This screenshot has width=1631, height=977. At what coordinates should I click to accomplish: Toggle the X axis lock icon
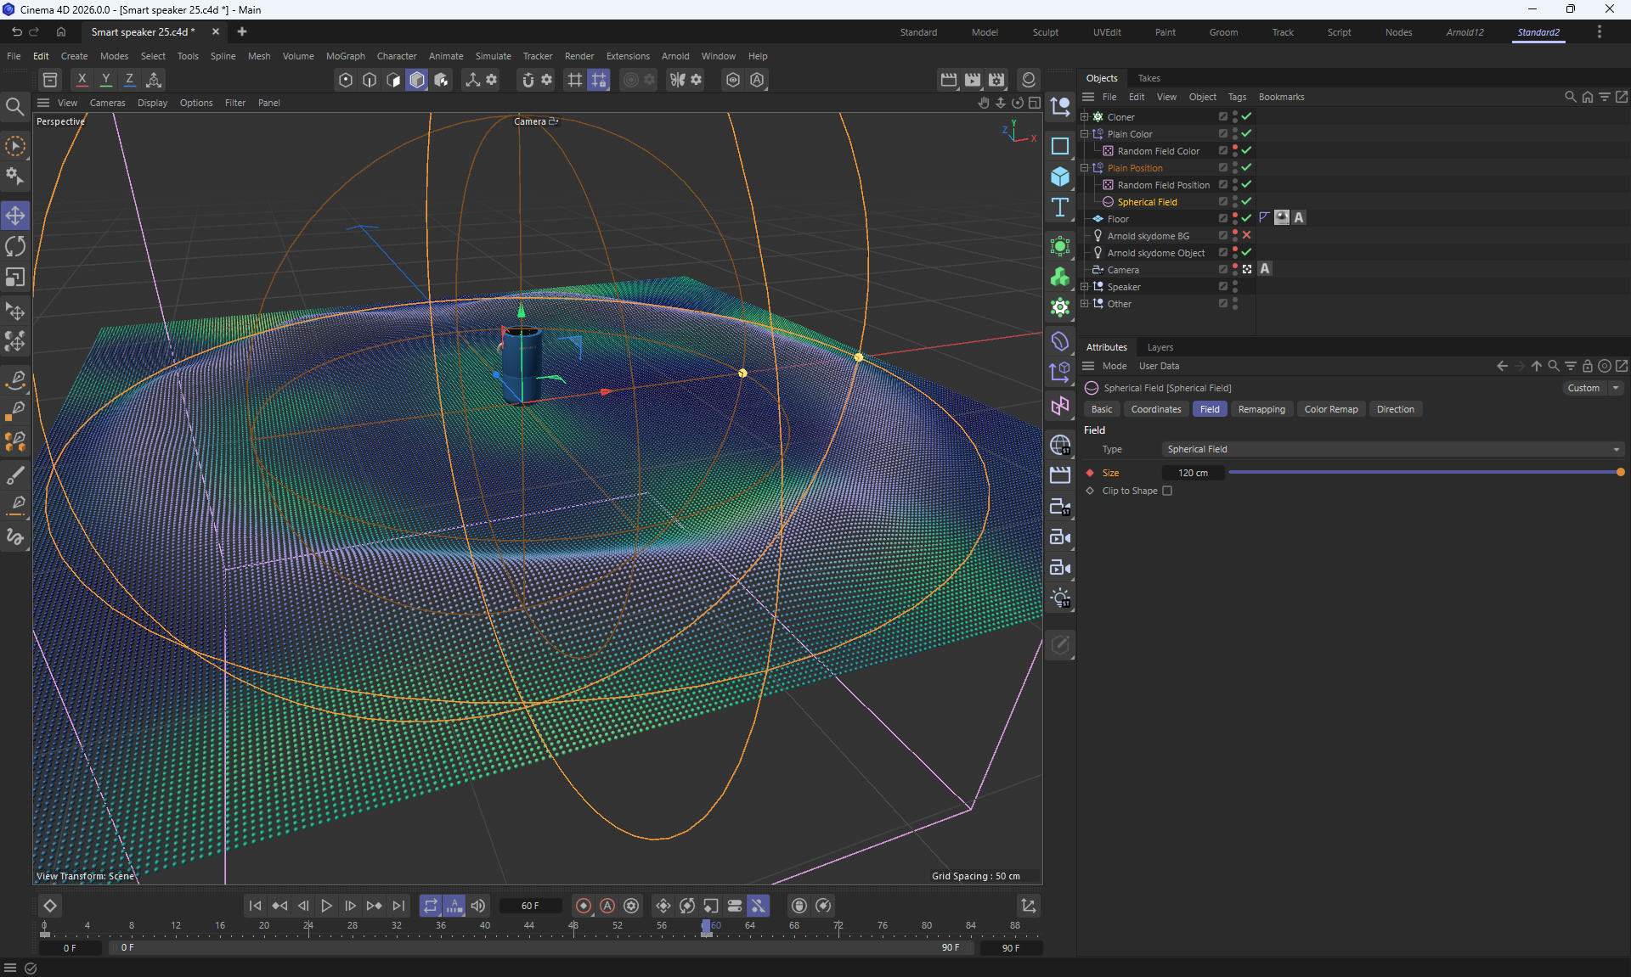(82, 80)
